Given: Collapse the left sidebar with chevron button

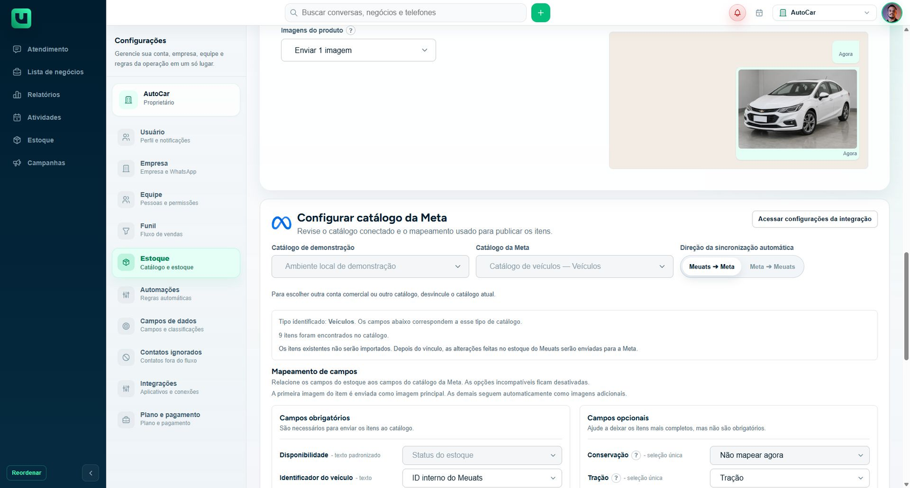Looking at the screenshot, I should (x=90, y=473).
